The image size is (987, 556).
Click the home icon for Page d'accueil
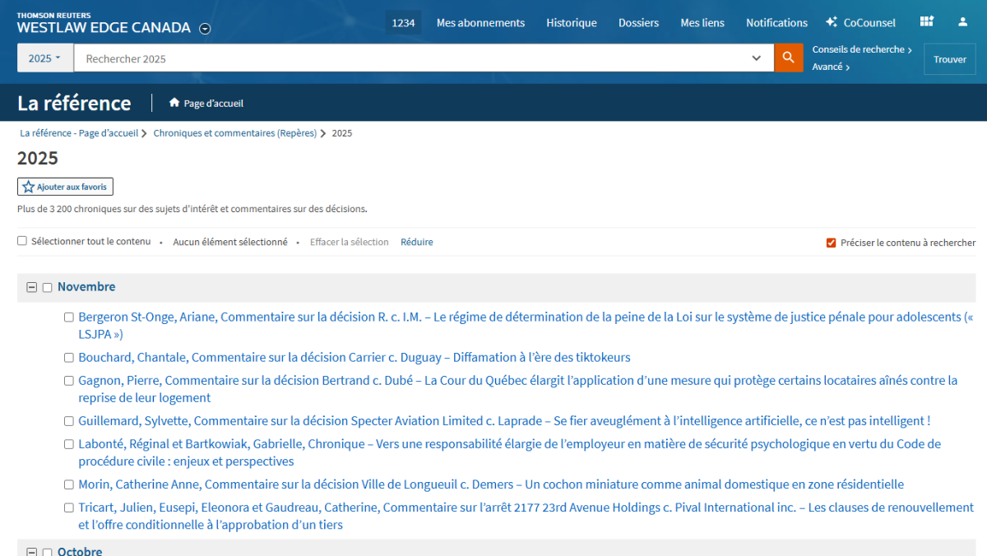(174, 103)
